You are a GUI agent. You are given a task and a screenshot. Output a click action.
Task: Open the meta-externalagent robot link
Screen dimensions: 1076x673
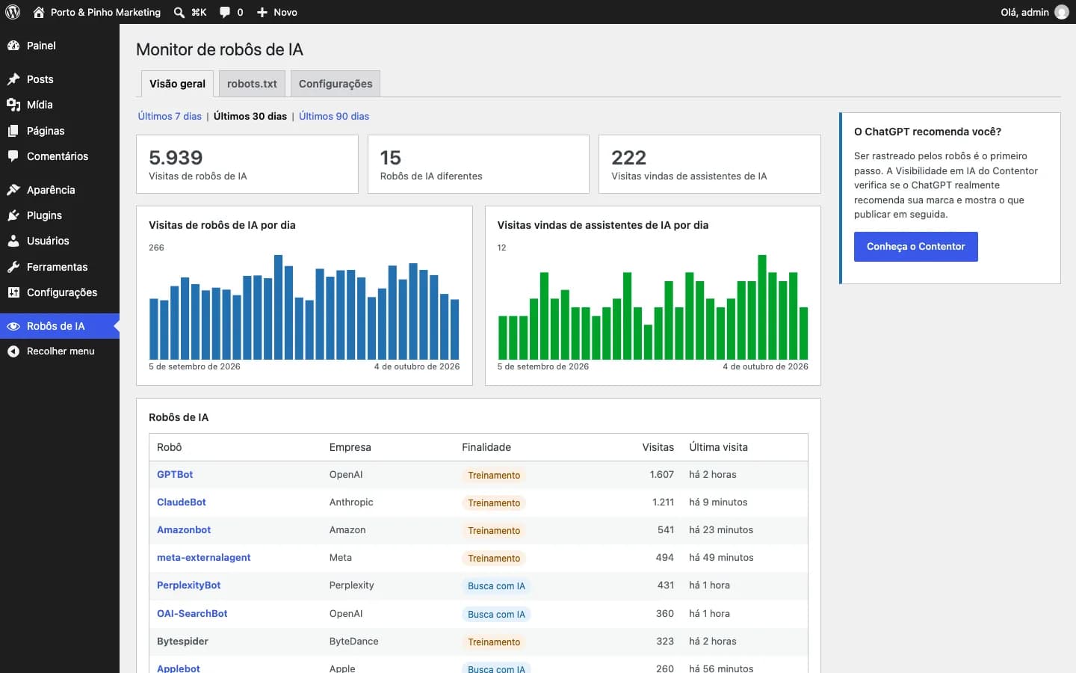coord(204,558)
